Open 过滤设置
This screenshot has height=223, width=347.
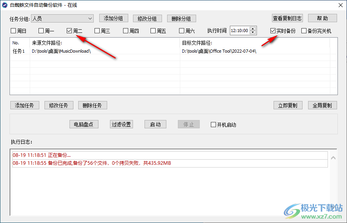coord(121,124)
